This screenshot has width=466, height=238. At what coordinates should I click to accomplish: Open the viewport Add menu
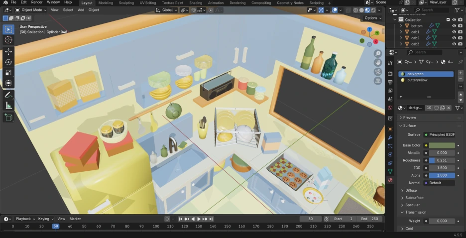click(x=81, y=10)
